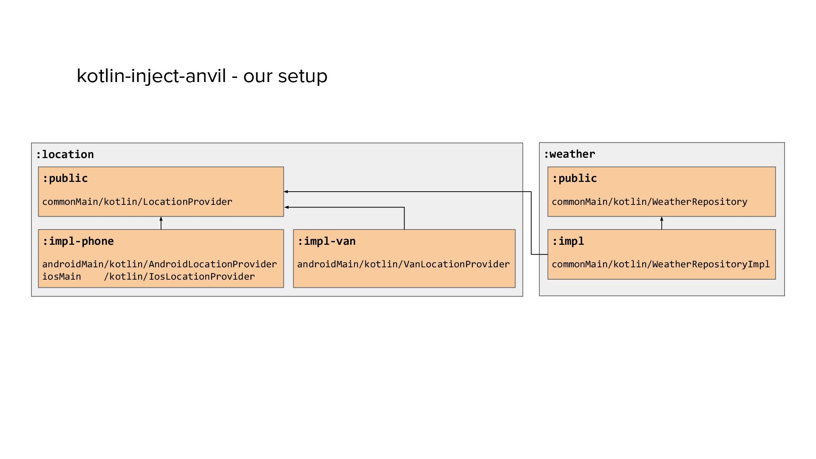Select the :impl heading in weather module

click(x=568, y=241)
